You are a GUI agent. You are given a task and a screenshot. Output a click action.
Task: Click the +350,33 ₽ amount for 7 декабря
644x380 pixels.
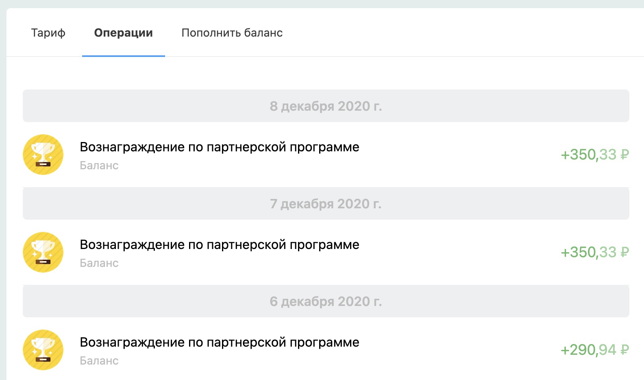(x=594, y=252)
